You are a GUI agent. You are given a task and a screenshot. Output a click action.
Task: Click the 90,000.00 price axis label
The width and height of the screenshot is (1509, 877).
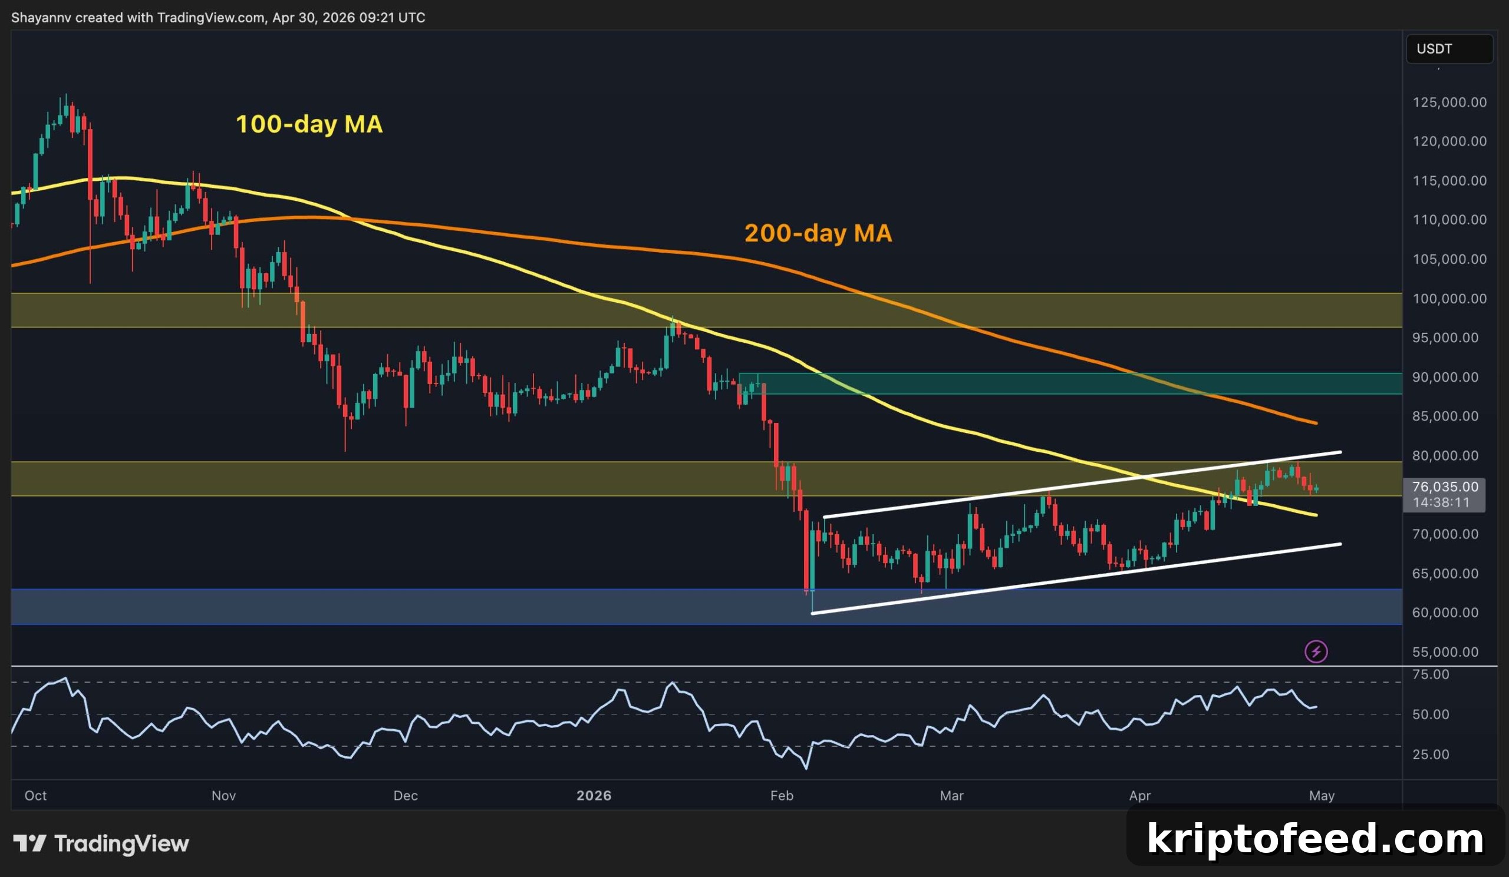[1445, 377]
